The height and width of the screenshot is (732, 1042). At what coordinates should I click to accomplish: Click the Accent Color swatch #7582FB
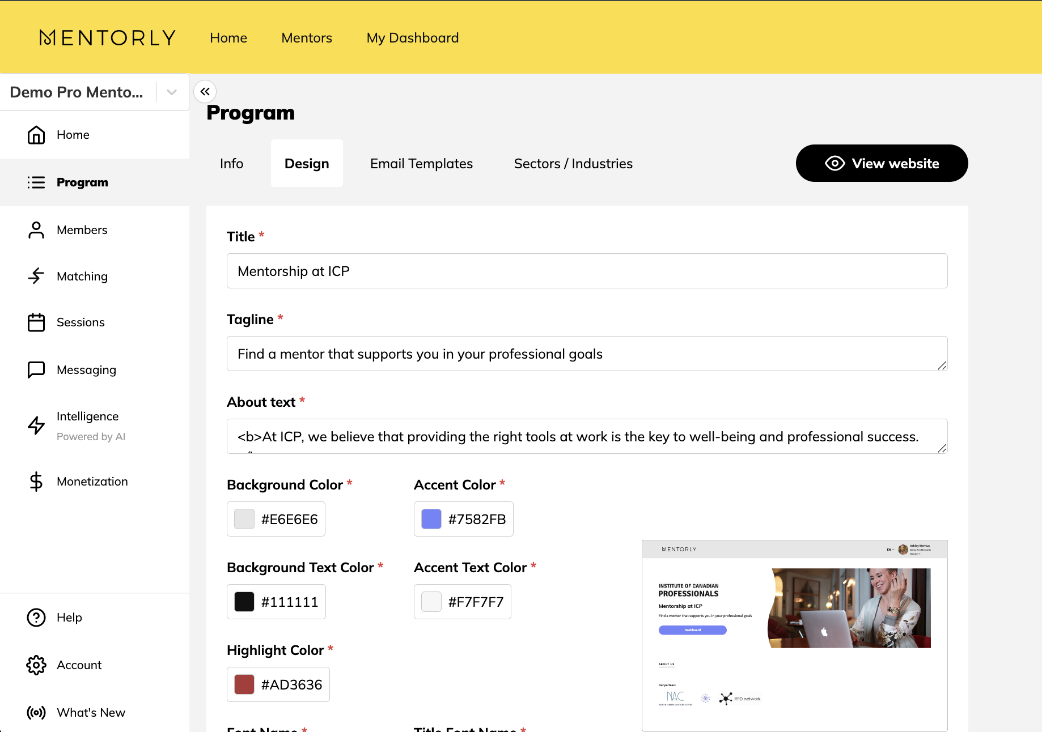click(430, 518)
